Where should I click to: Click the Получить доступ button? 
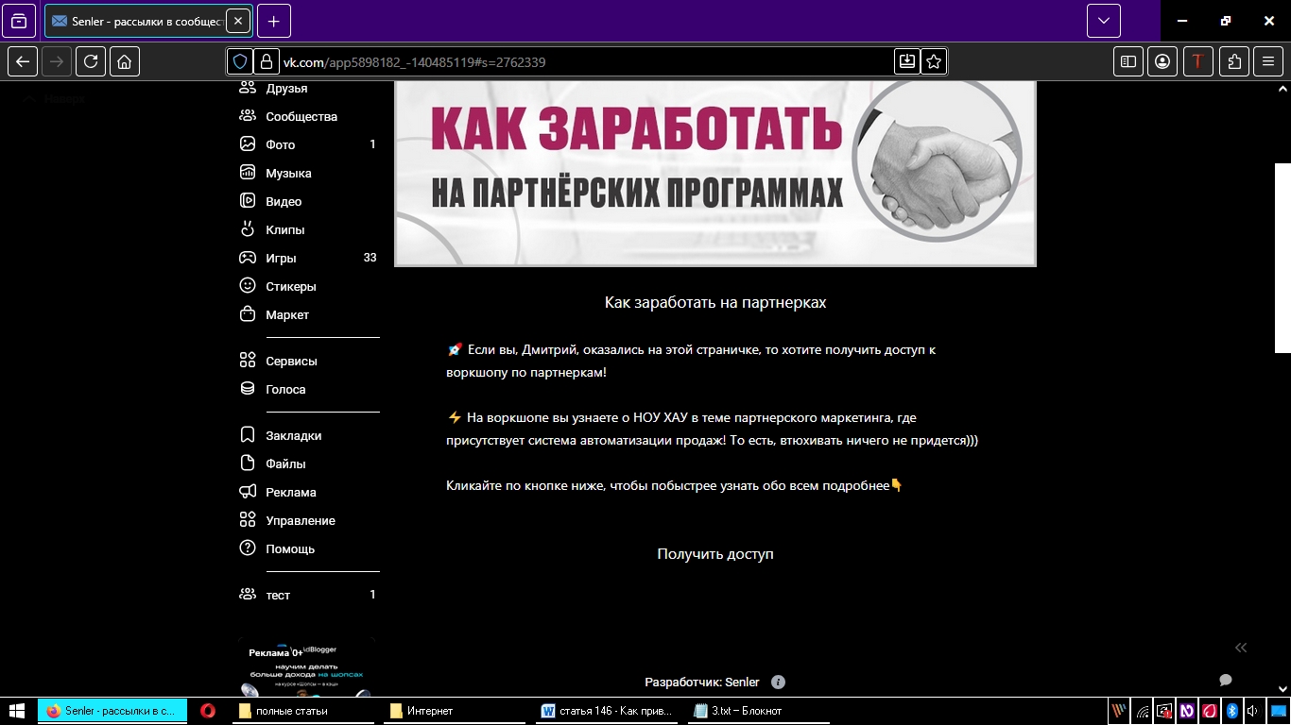pyautogui.click(x=714, y=553)
